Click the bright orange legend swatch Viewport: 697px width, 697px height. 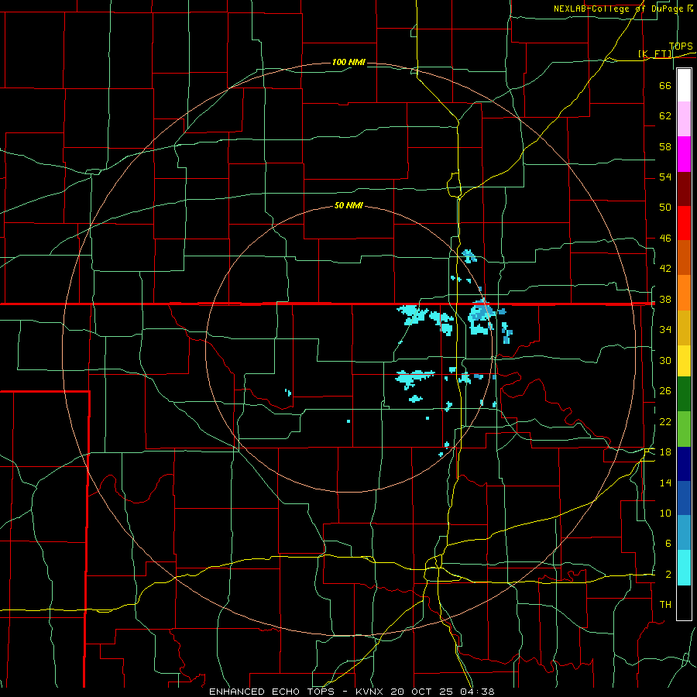[684, 293]
